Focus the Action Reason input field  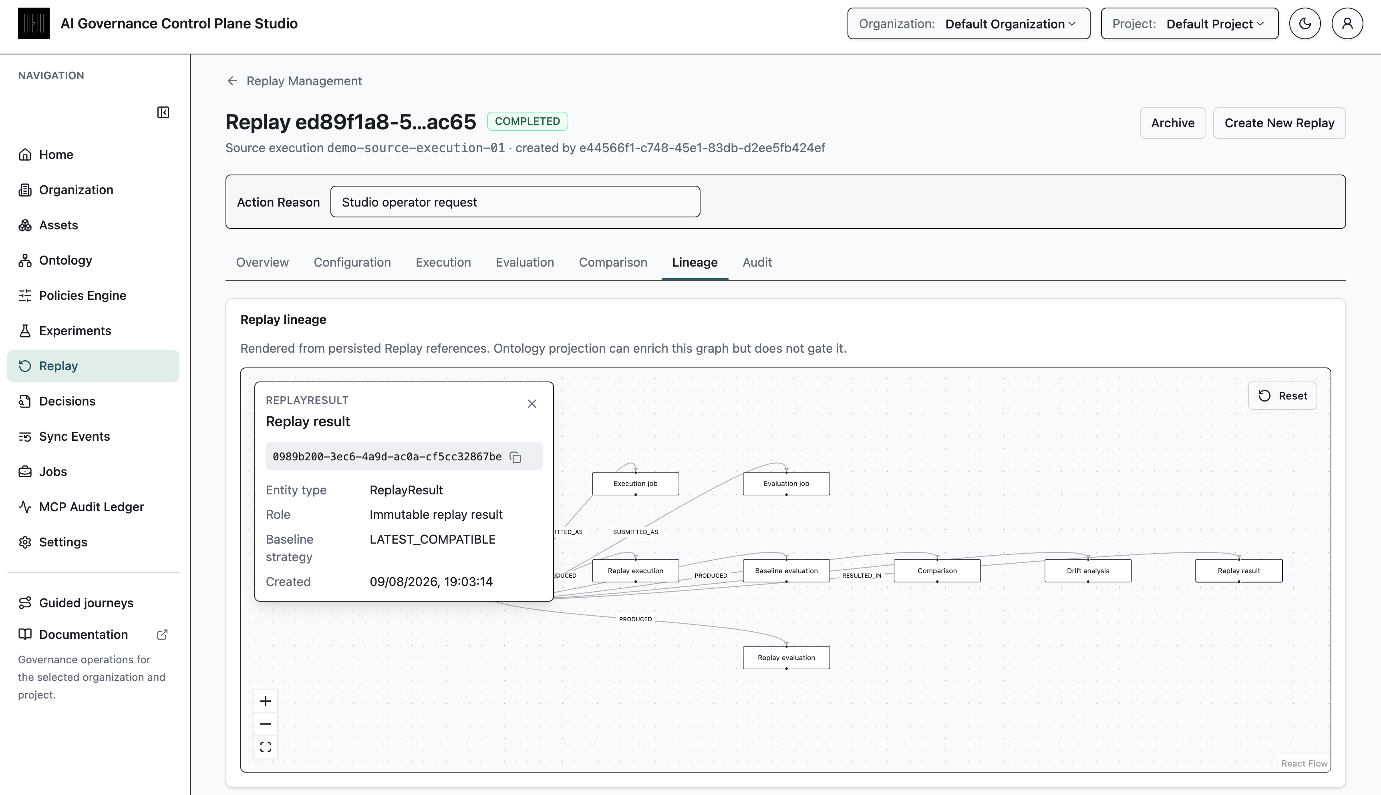click(x=515, y=202)
